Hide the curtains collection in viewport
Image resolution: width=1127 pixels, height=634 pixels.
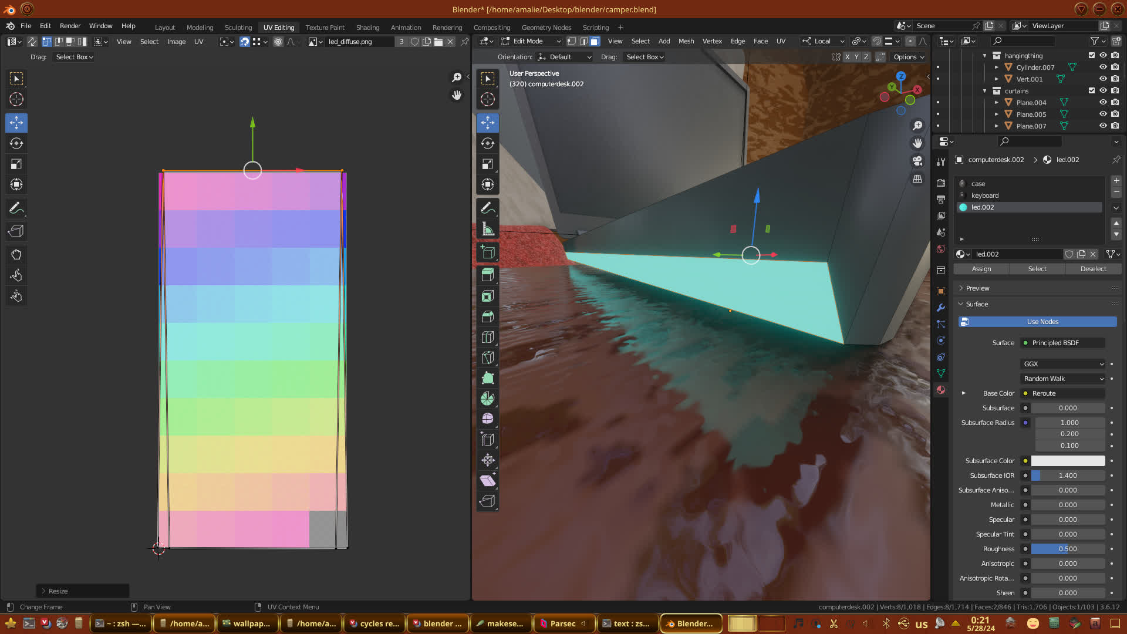click(1103, 91)
